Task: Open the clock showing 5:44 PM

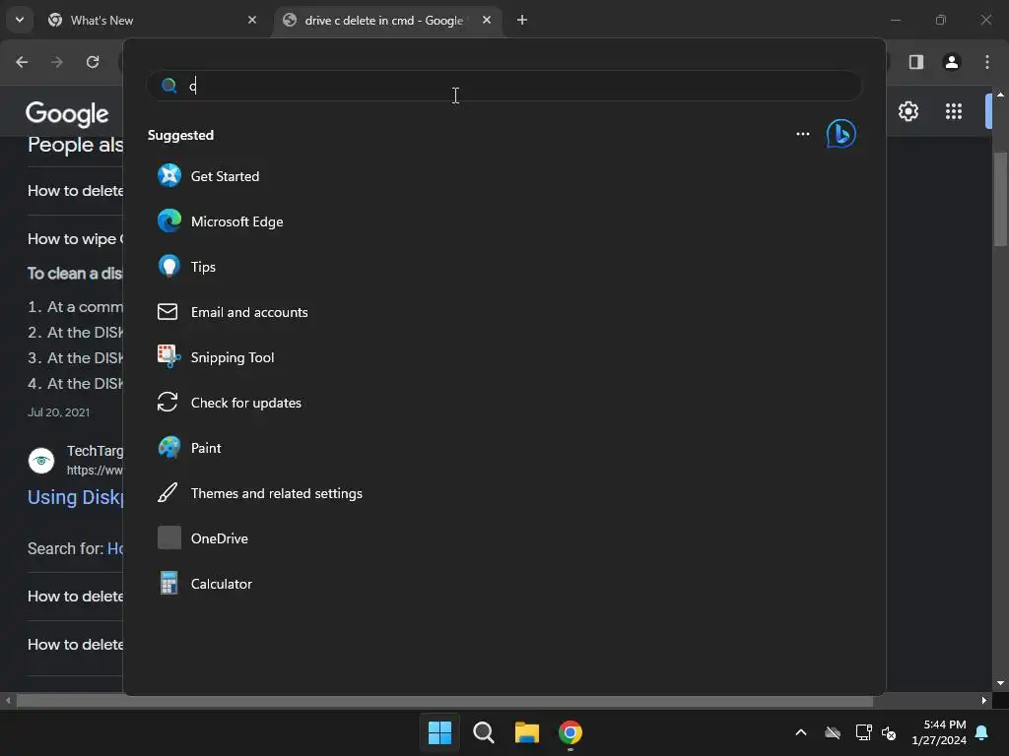Action: click(939, 732)
